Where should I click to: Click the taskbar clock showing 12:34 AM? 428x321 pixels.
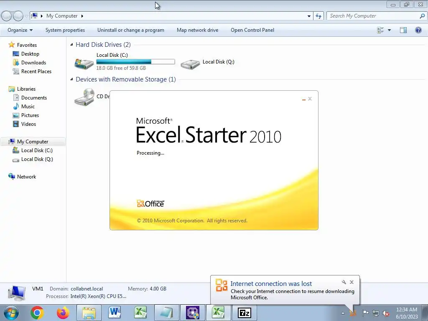point(407,313)
